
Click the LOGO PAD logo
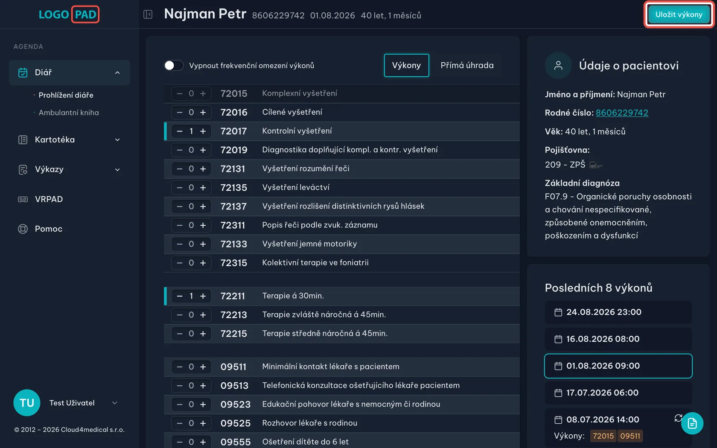(69, 15)
